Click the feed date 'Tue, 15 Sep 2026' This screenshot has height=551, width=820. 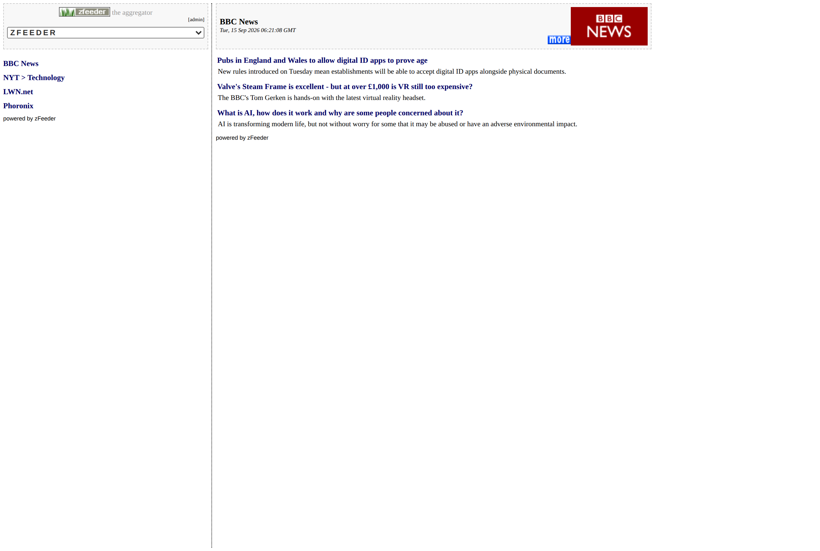(x=258, y=30)
